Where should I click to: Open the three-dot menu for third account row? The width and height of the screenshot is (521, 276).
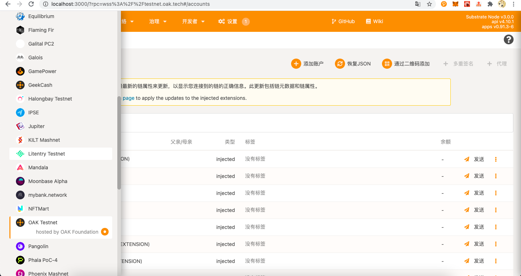(x=496, y=193)
